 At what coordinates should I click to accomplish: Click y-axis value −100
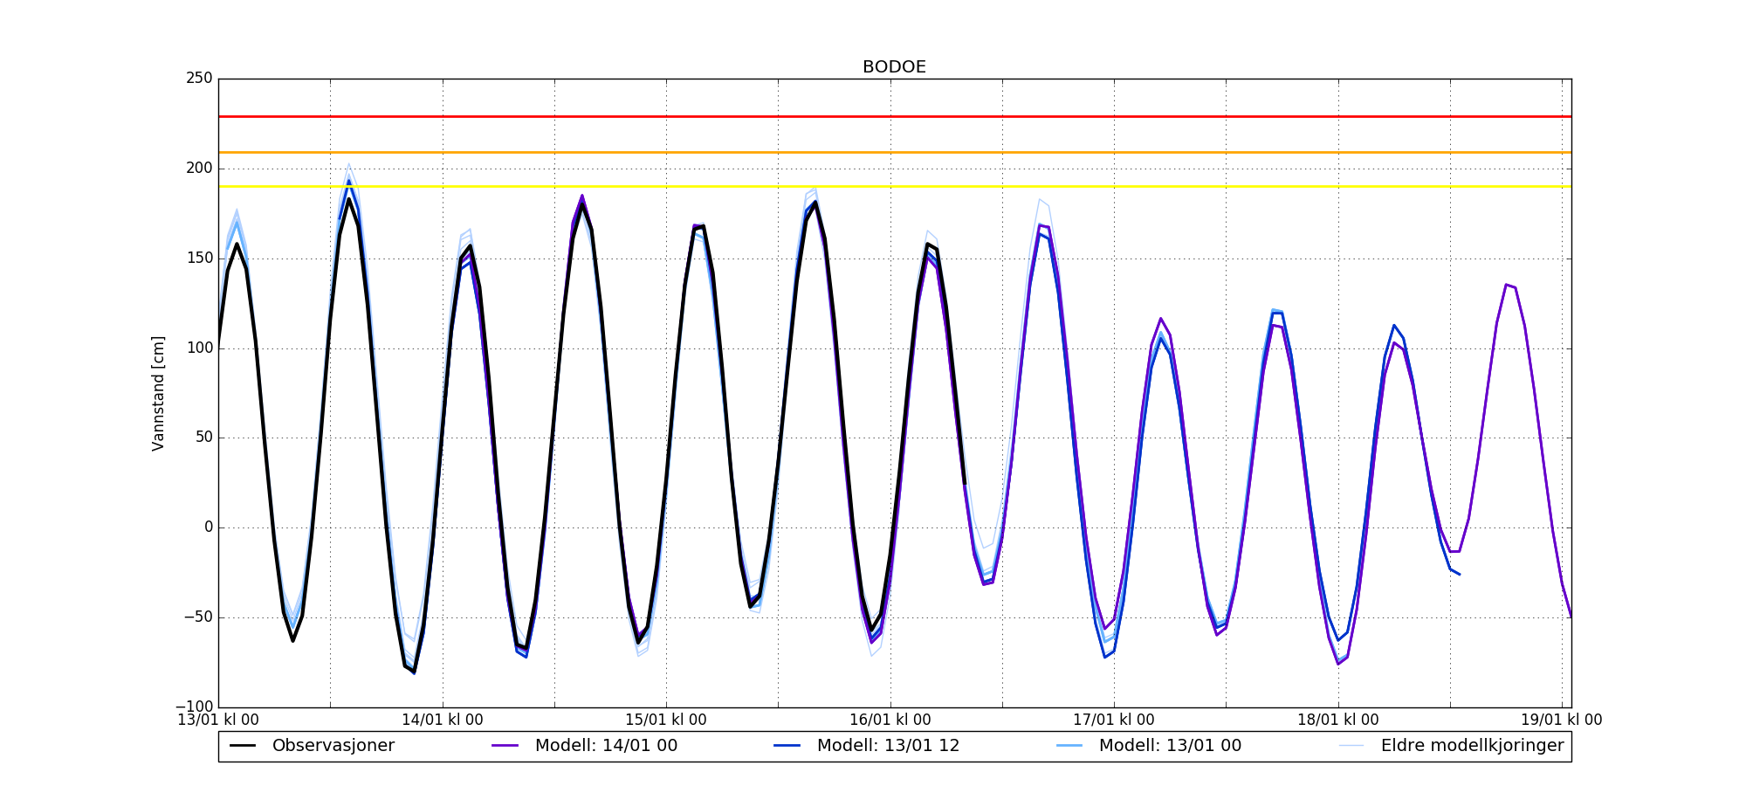click(x=194, y=707)
